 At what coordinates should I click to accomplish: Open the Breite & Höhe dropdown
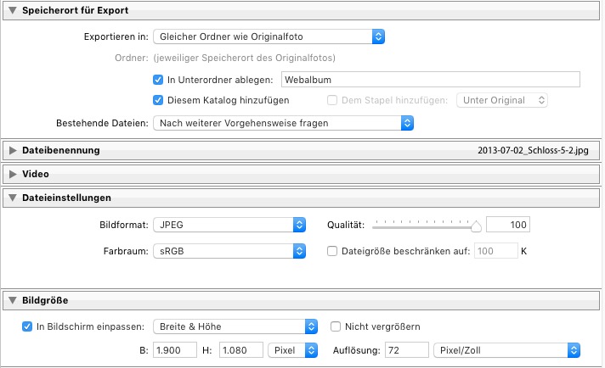coord(229,326)
